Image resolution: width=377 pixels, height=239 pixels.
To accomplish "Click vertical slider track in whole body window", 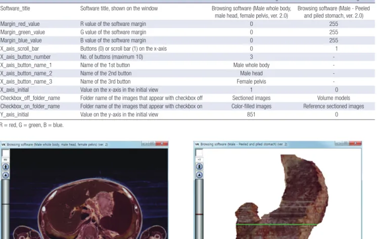I will click(6, 209).
